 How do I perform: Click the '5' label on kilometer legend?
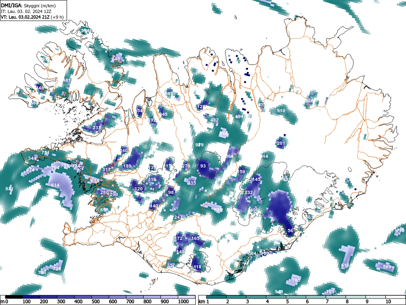pyautogui.click(x=287, y=301)
